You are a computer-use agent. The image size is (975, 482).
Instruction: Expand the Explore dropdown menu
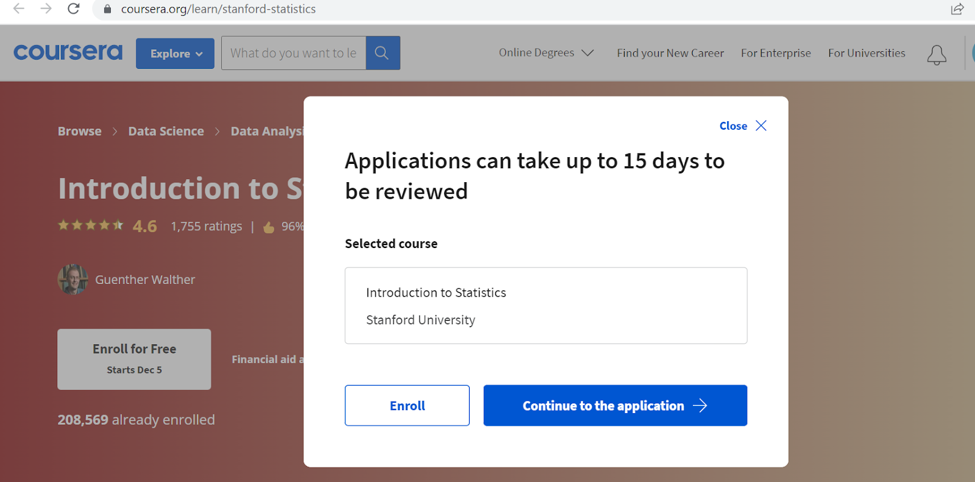tap(175, 54)
